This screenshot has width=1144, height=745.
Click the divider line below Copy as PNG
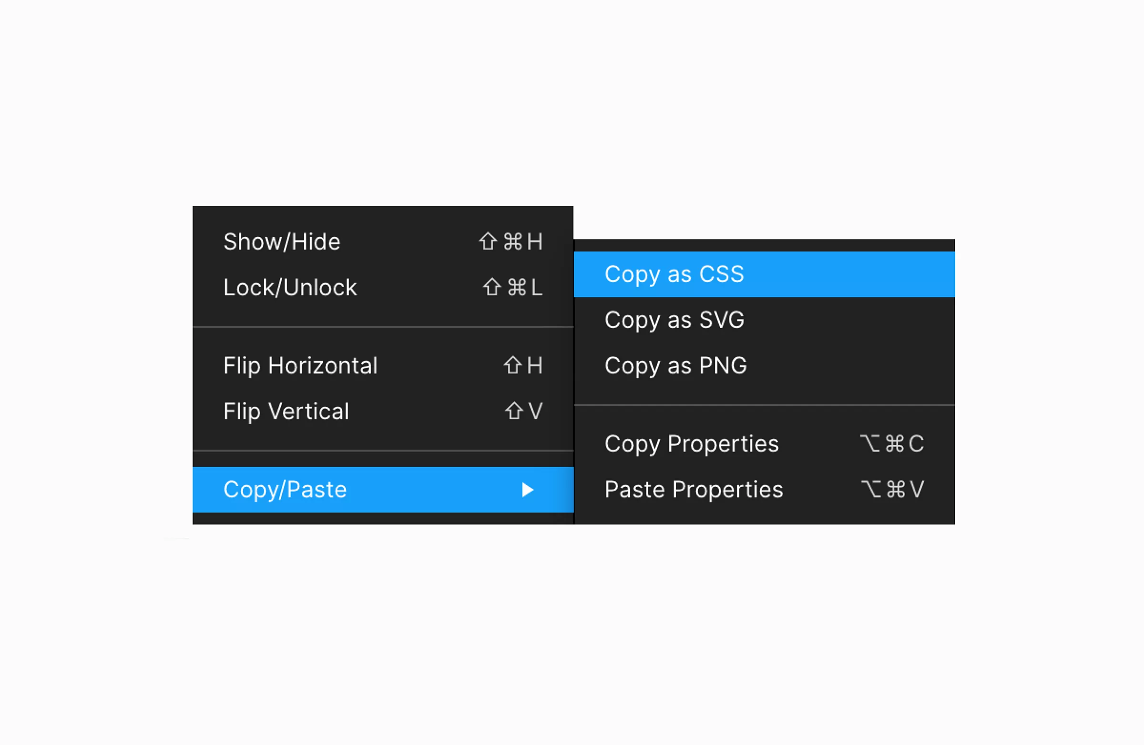(x=764, y=405)
